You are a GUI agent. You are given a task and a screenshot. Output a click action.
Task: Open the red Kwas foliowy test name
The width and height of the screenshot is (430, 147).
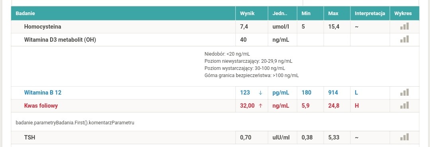point(41,105)
